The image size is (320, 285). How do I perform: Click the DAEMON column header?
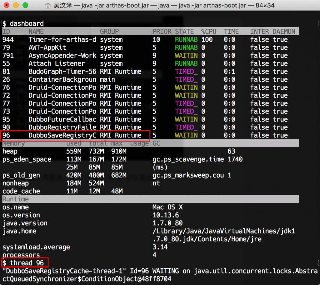click(284, 31)
